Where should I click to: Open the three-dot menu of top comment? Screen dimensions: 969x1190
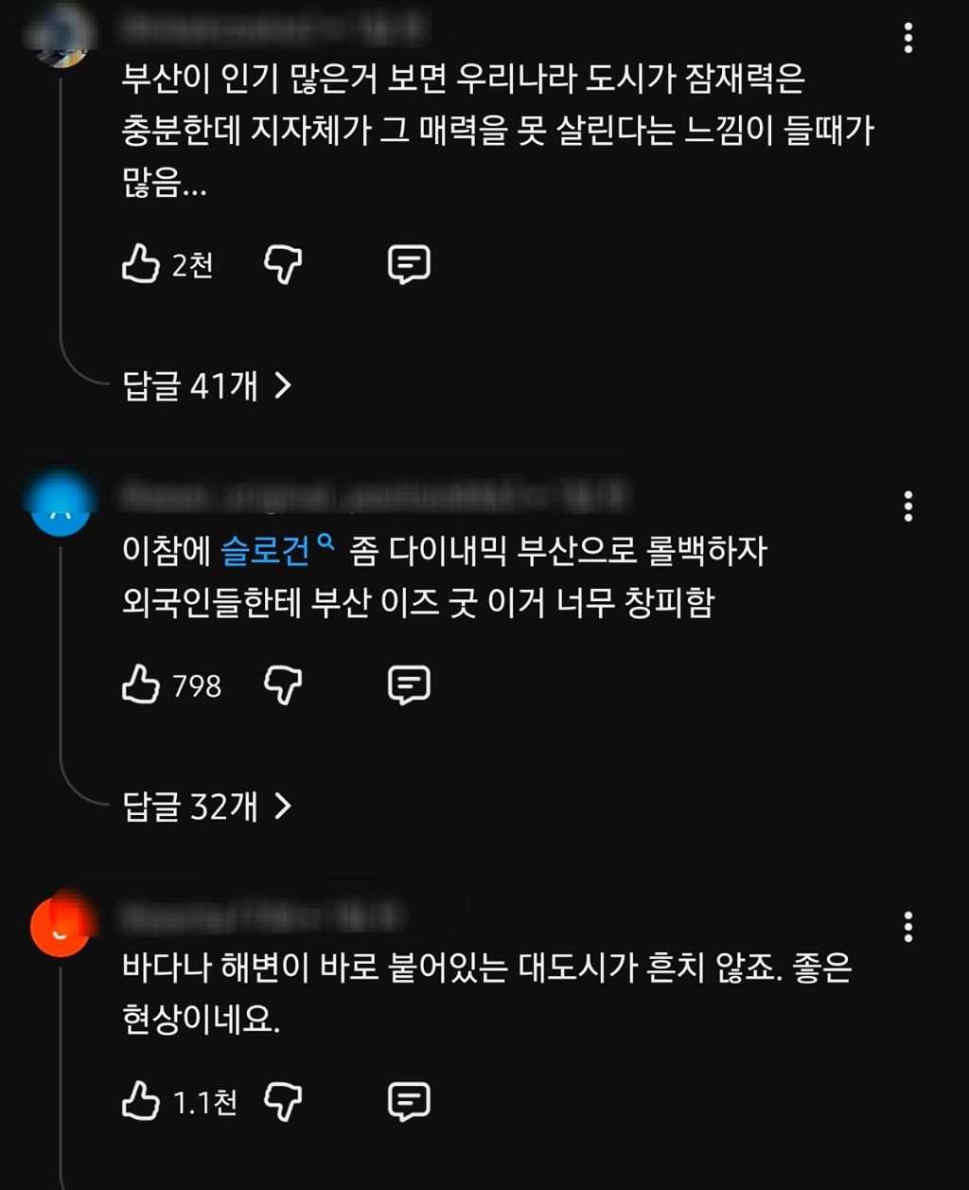[x=908, y=38]
